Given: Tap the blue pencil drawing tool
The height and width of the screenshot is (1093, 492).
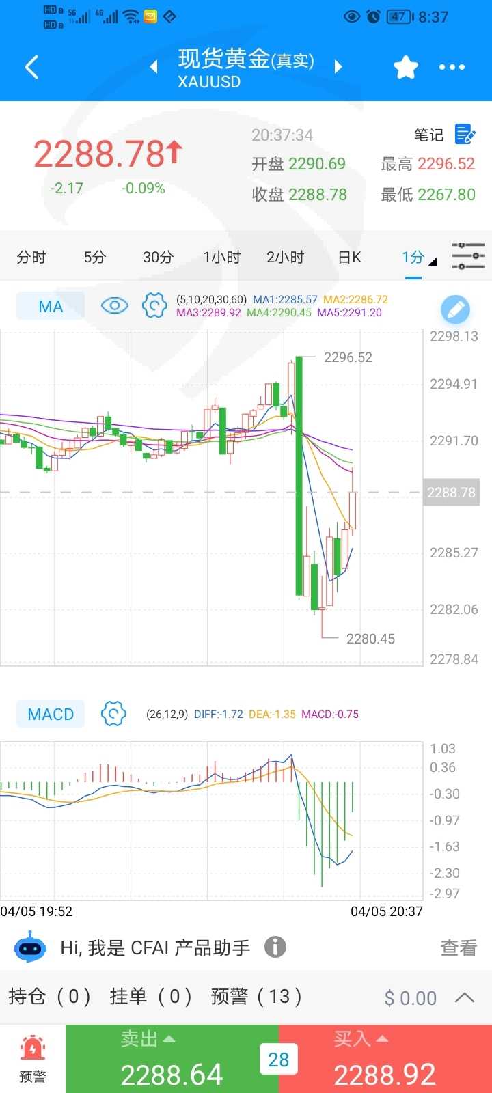Looking at the screenshot, I should [x=456, y=309].
